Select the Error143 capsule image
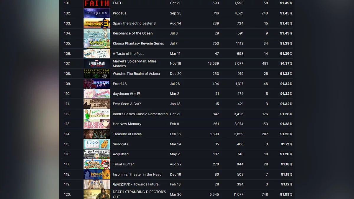This screenshot has height=199, width=354. 97,84
